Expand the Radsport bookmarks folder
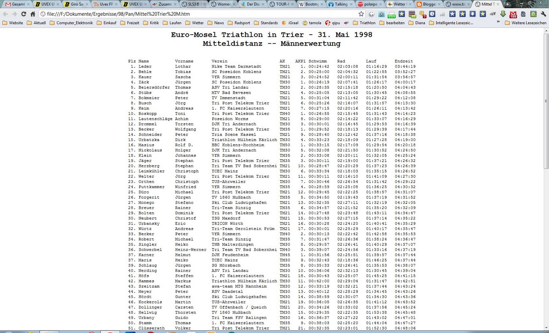 click(x=239, y=23)
